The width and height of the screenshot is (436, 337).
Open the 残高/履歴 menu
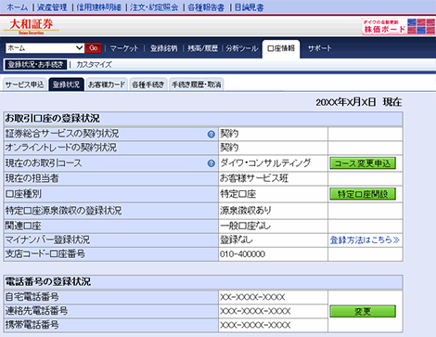pos(202,48)
